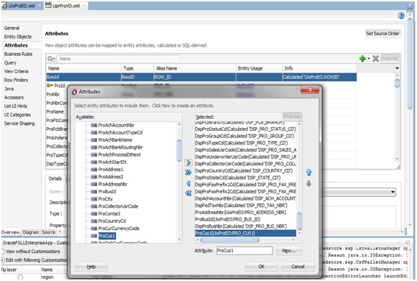Viewport: 417px width, 281px height.
Task: Open the Overview bottom tab
Action: [x=10, y=232]
